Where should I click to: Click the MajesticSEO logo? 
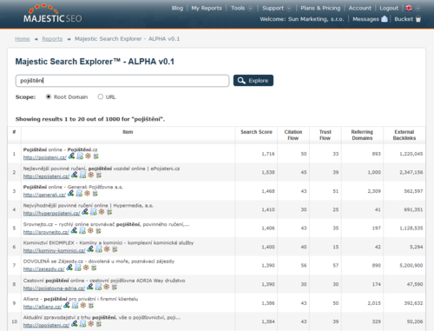tap(52, 14)
